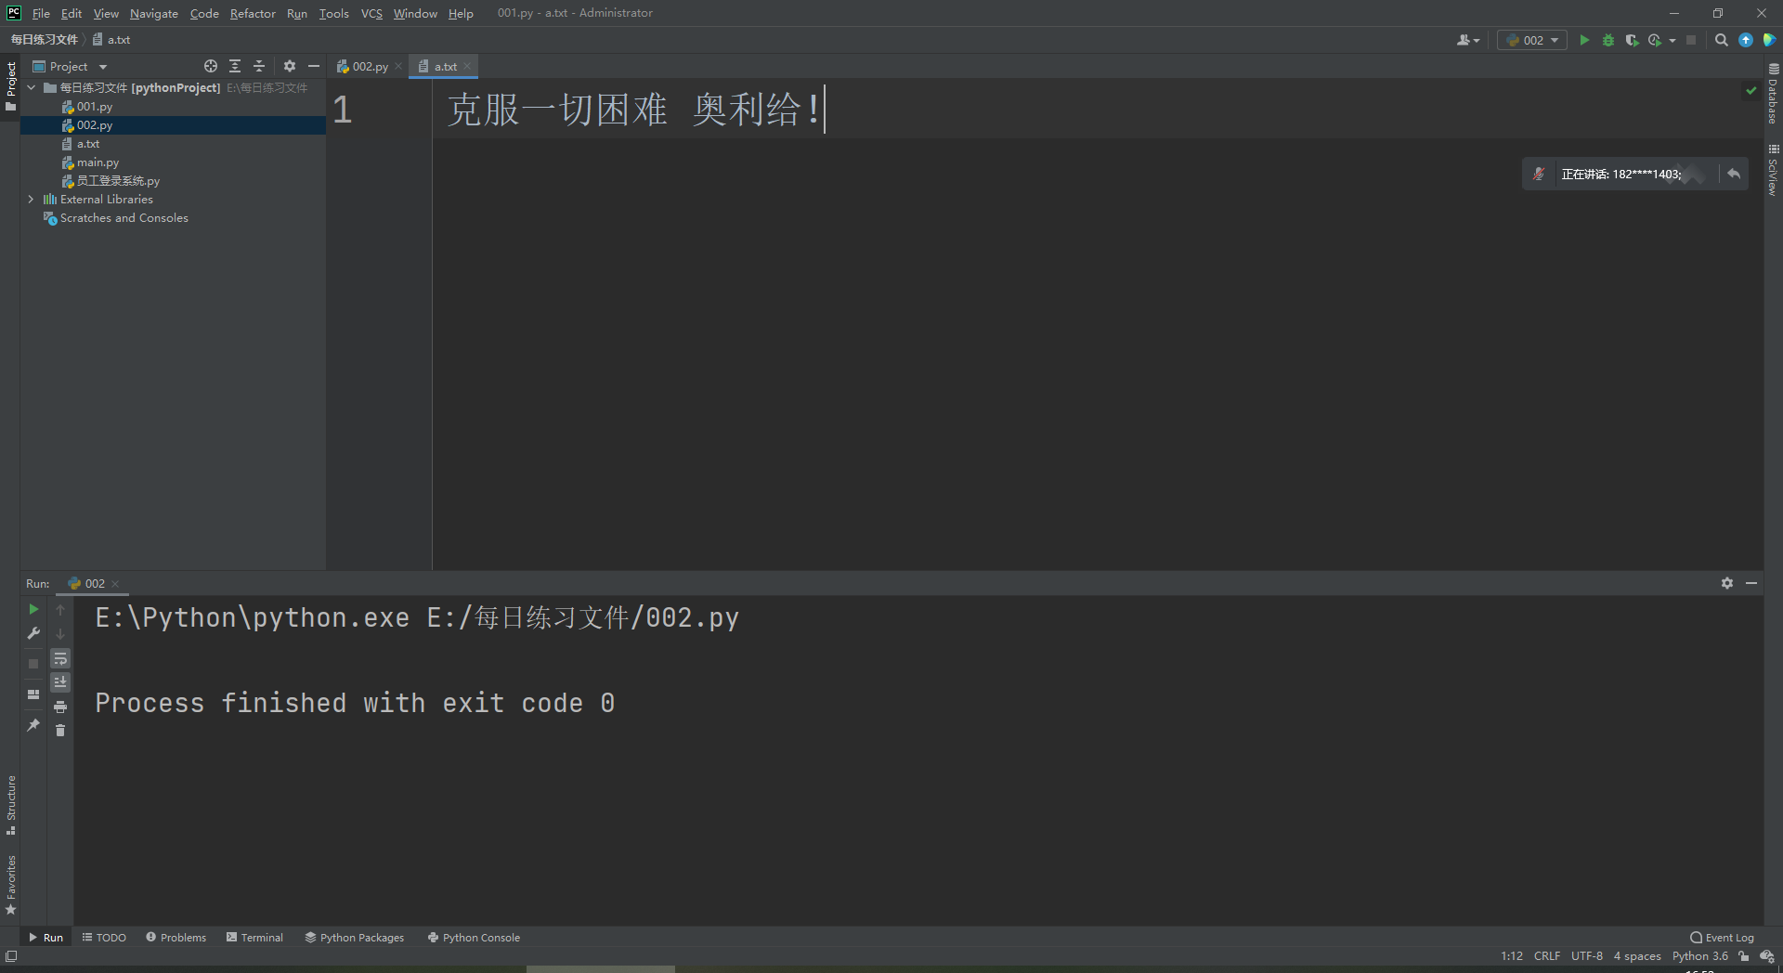
Task: Toggle scroll to end in the Run console
Action: pos(60,682)
